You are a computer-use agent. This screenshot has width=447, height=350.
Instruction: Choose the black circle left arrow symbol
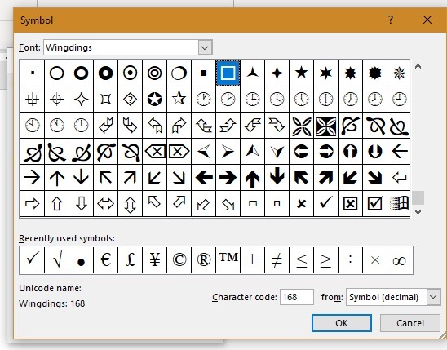pyautogui.click(x=301, y=152)
